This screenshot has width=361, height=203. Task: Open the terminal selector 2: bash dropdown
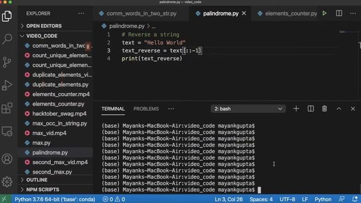(248, 109)
